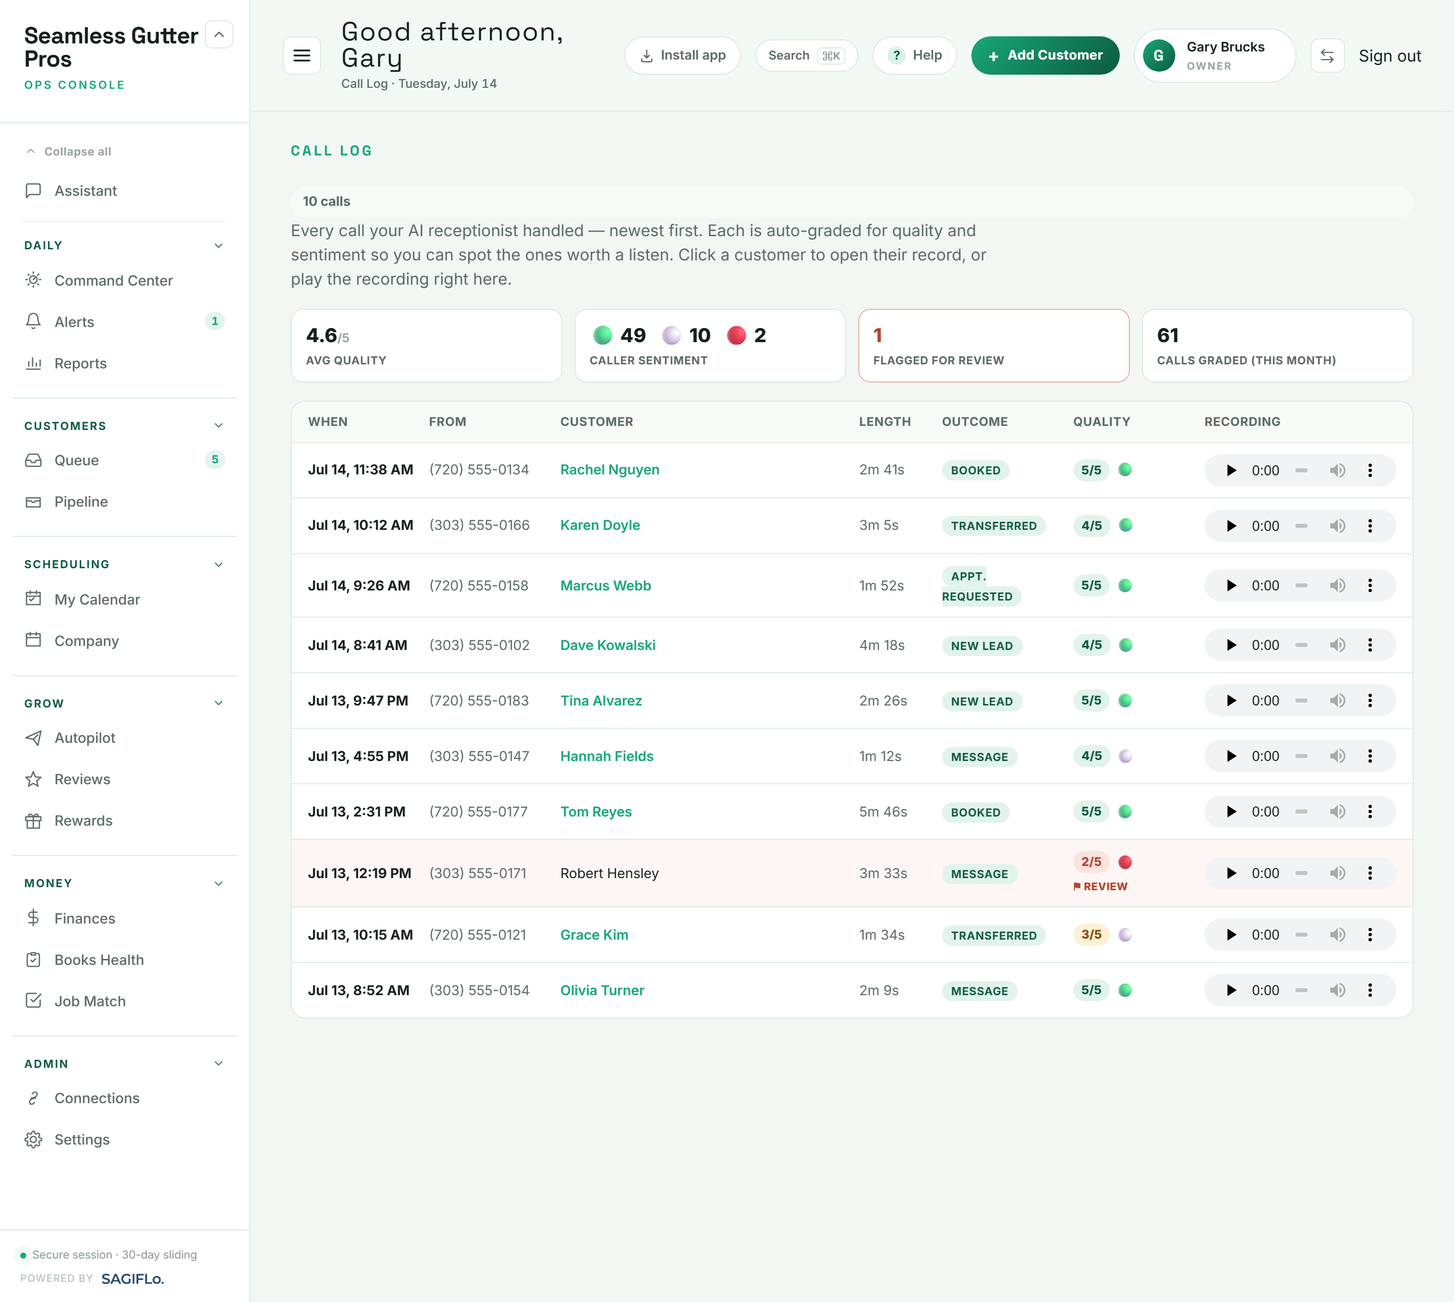Open Reports in the sidebar
This screenshot has height=1302, width=1454.
[125, 363]
